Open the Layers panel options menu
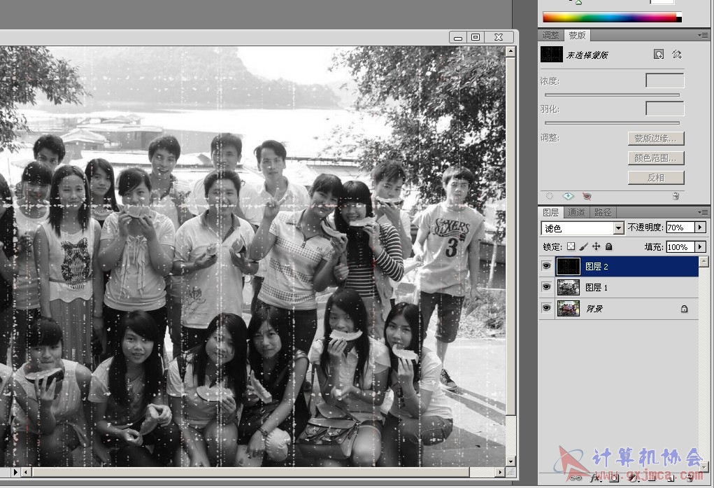714x488 pixels. click(703, 212)
